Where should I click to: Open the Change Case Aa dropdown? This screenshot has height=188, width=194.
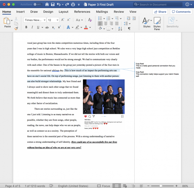(79, 20)
